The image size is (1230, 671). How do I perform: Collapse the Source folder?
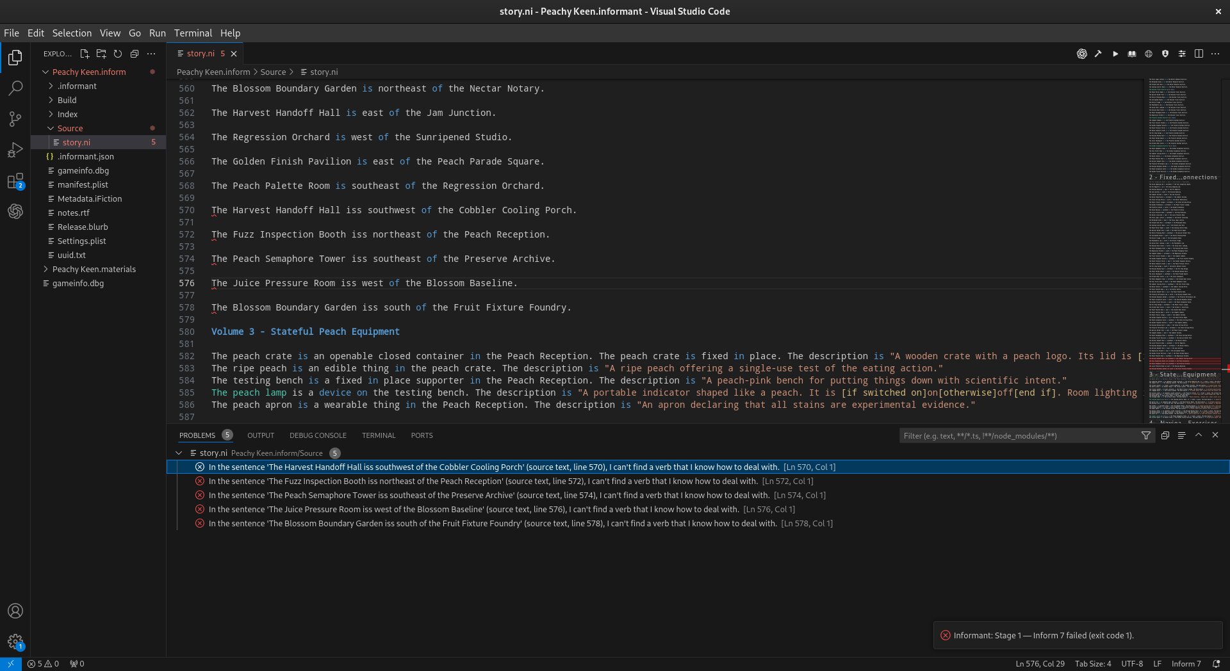tap(70, 128)
